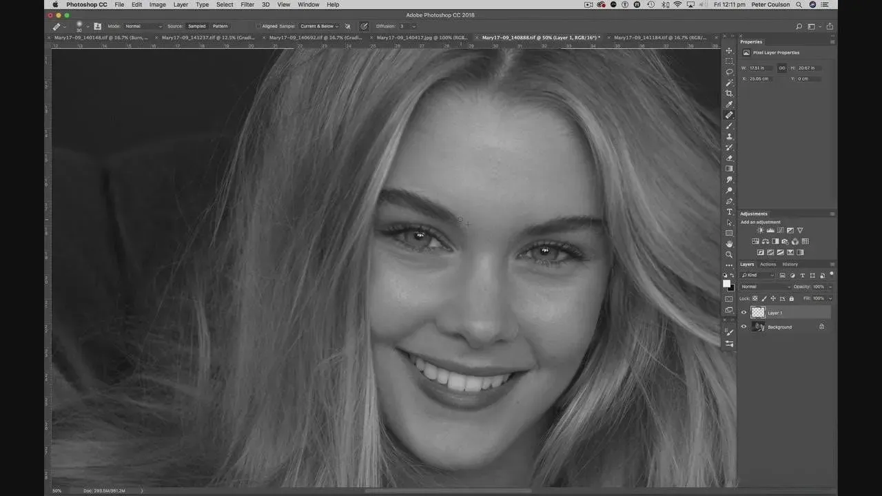The width and height of the screenshot is (882, 496).
Task: Hide Layer 1 using eye icon
Action: click(743, 313)
